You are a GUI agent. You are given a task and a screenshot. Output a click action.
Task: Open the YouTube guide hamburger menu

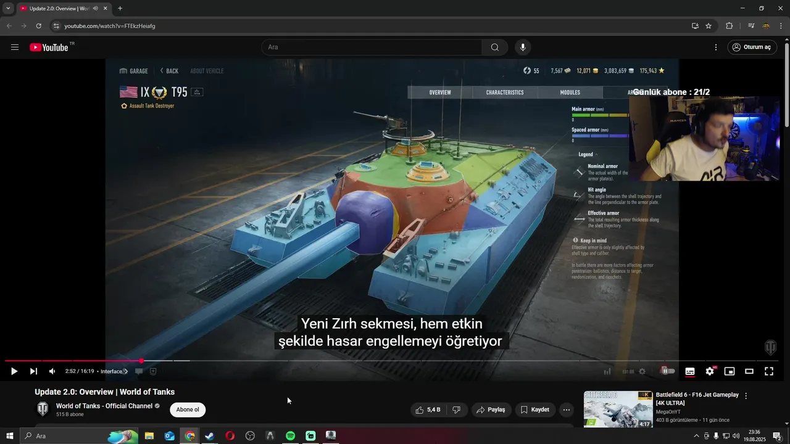(x=15, y=47)
